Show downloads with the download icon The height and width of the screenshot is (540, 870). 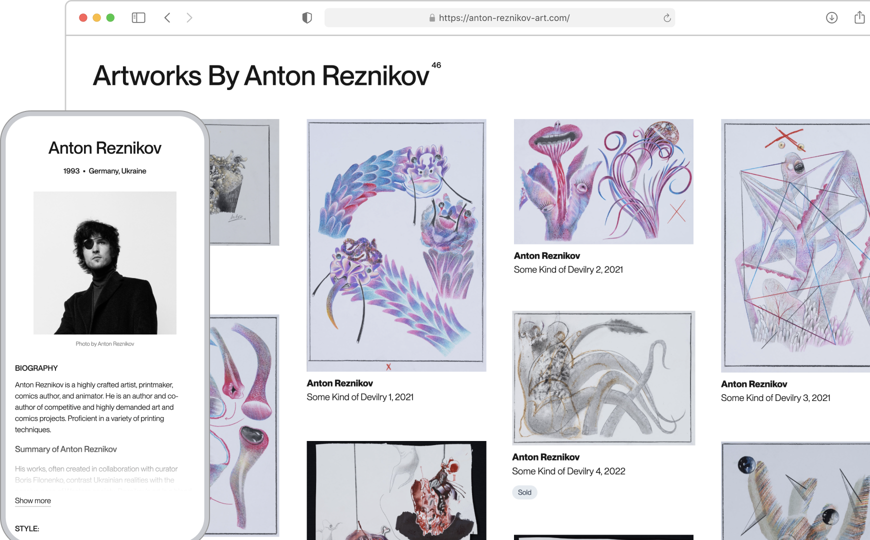tap(831, 18)
